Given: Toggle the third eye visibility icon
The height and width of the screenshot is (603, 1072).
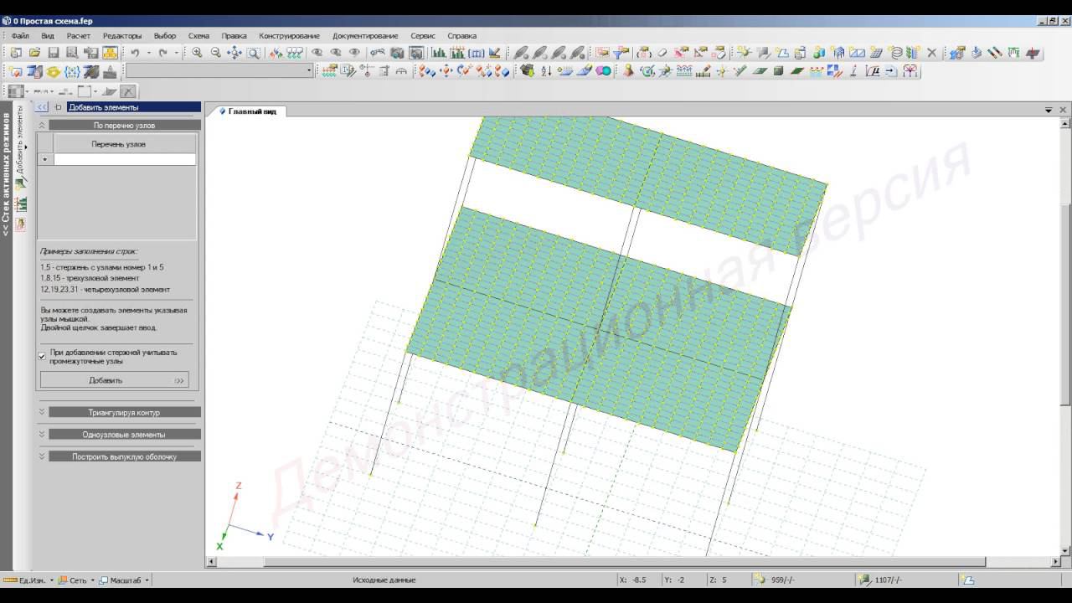Looking at the screenshot, I should (x=354, y=53).
